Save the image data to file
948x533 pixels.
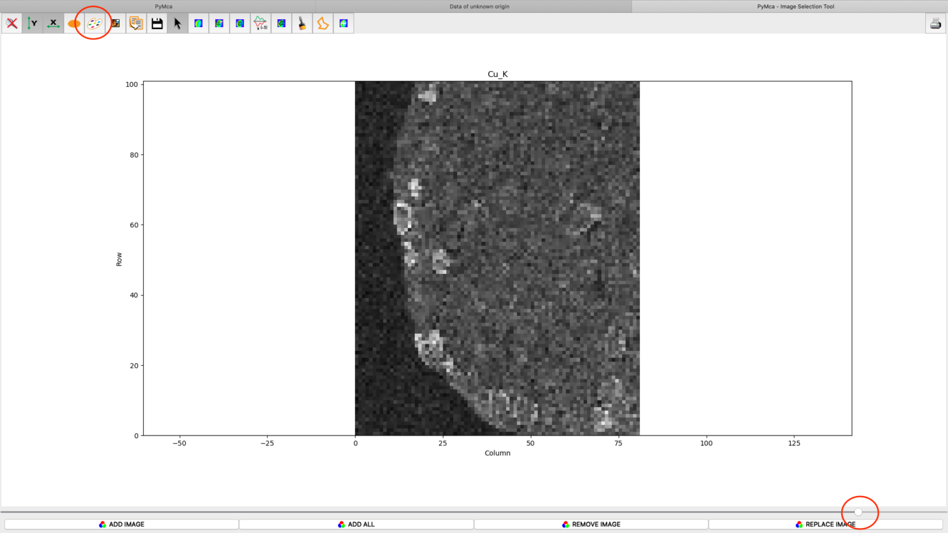(157, 23)
